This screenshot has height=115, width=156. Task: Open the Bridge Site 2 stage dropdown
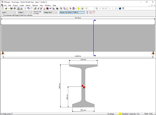click(x=50, y=12)
